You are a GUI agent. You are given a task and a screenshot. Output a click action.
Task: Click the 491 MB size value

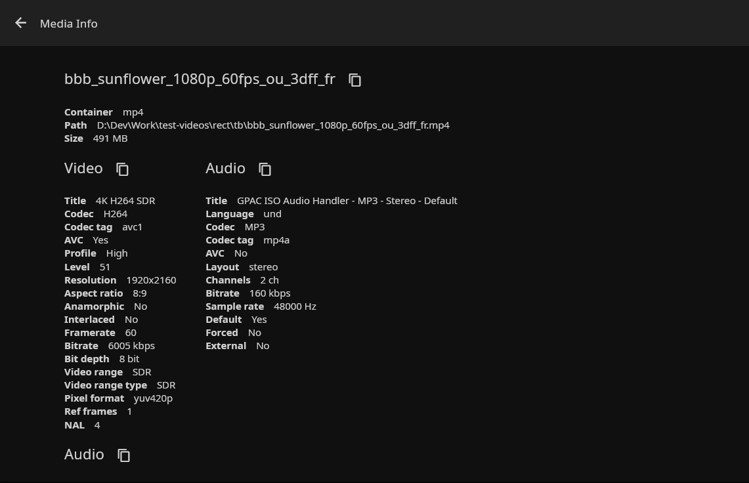pyautogui.click(x=110, y=138)
